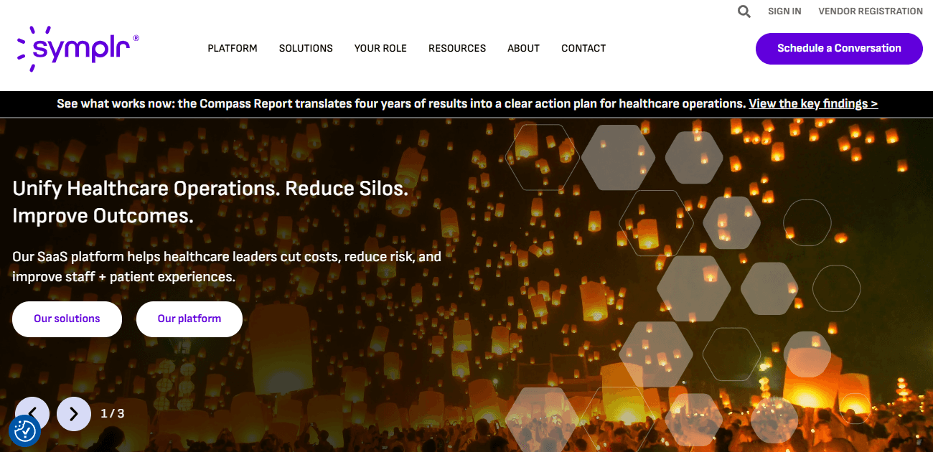The image size is (933, 452).
Task: Open the RESOURCES menu
Action: (x=457, y=48)
